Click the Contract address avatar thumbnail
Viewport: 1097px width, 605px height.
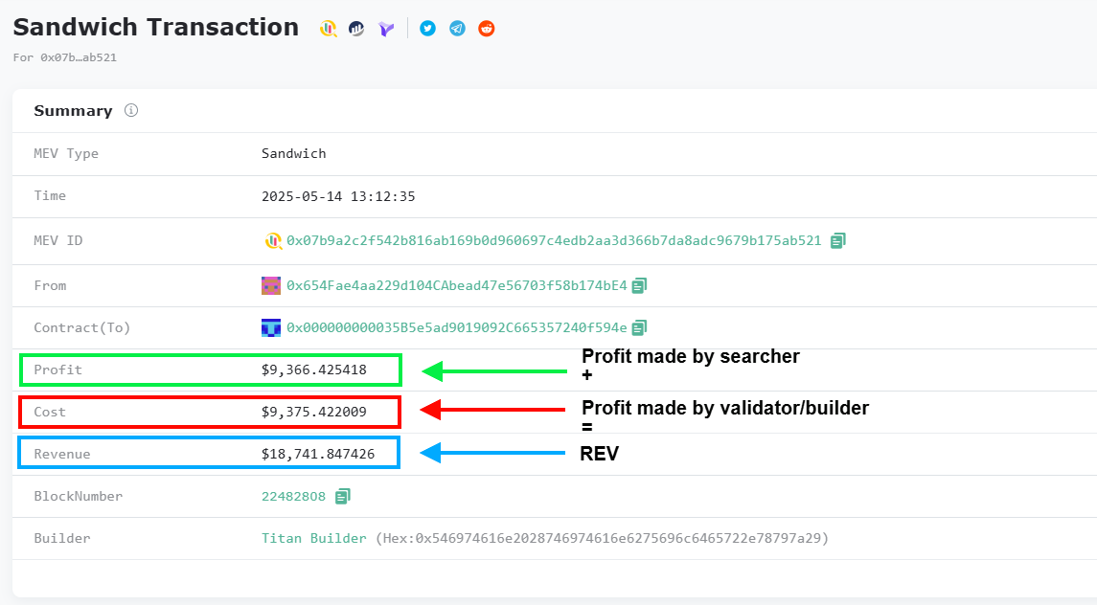coord(271,327)
